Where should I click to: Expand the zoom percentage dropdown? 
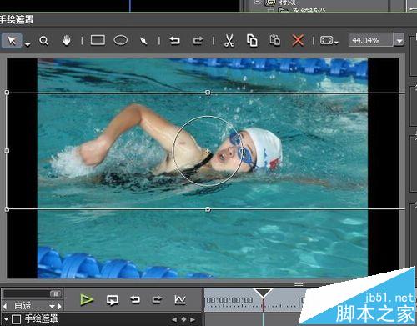(x=399, y=41)
